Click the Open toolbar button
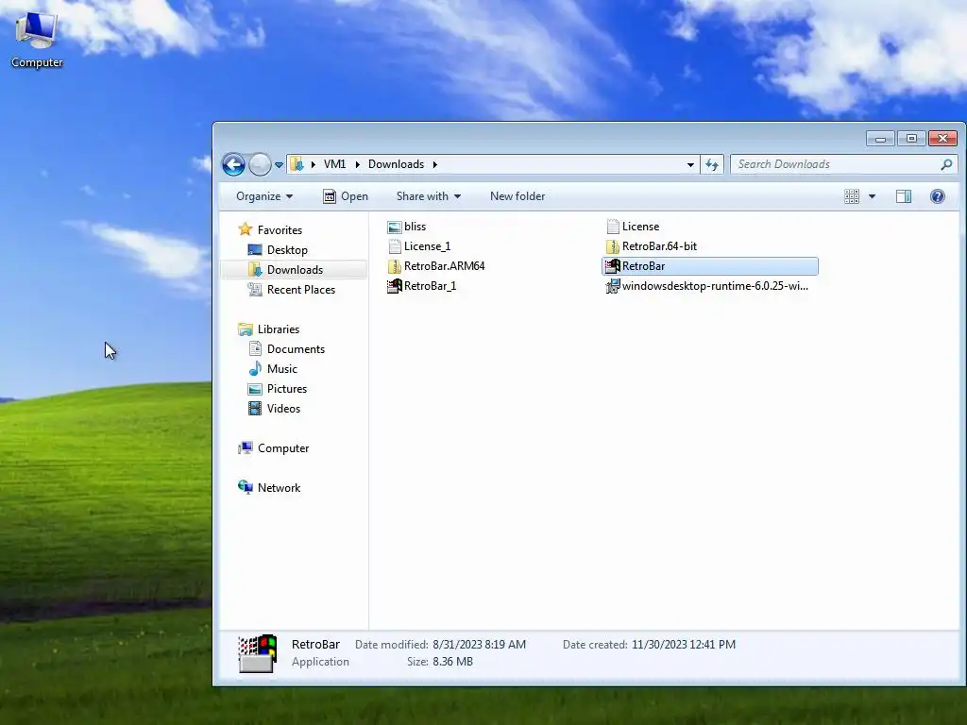 tap(346, 196)
